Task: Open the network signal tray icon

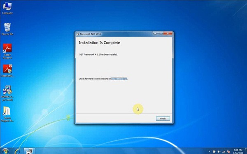Action: click(224, 152)
